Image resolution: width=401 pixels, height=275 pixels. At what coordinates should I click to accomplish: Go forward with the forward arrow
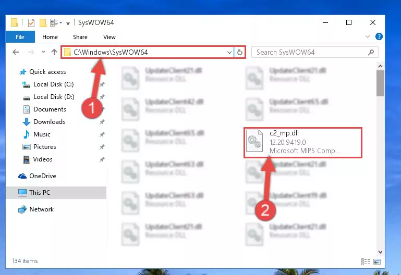click(31, 53)
